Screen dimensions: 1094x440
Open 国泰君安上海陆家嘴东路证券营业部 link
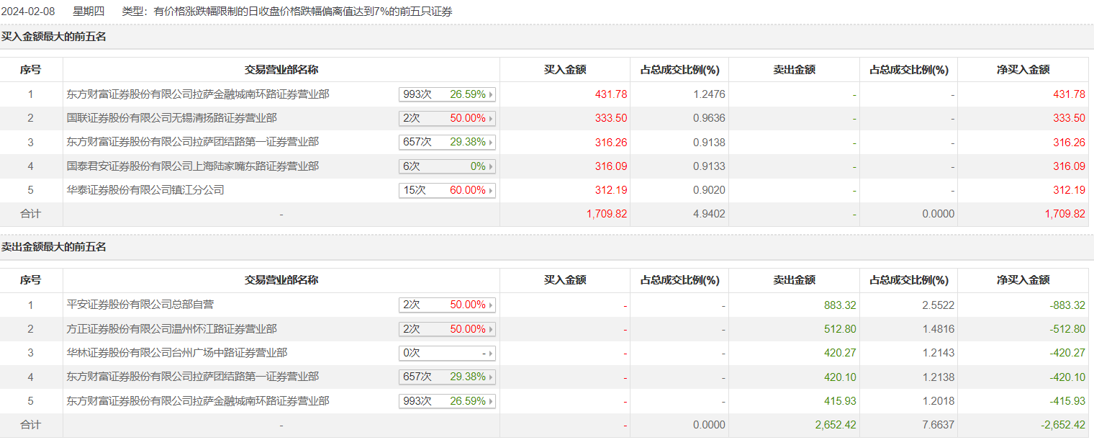pyautogui.click(x=192, y=166)
